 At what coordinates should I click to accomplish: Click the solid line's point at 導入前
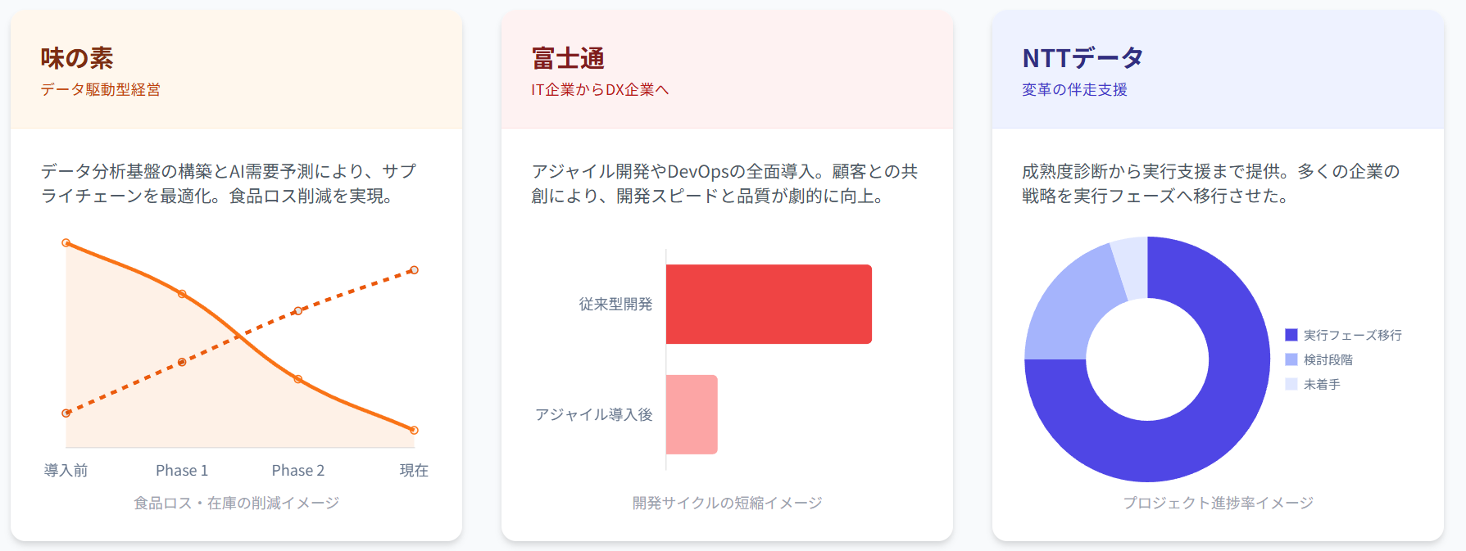pos(66,243)
